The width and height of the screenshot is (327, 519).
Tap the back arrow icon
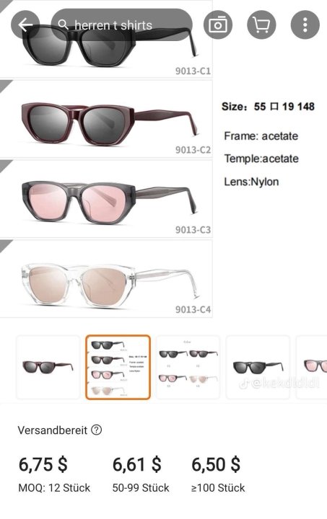point(25,25)
